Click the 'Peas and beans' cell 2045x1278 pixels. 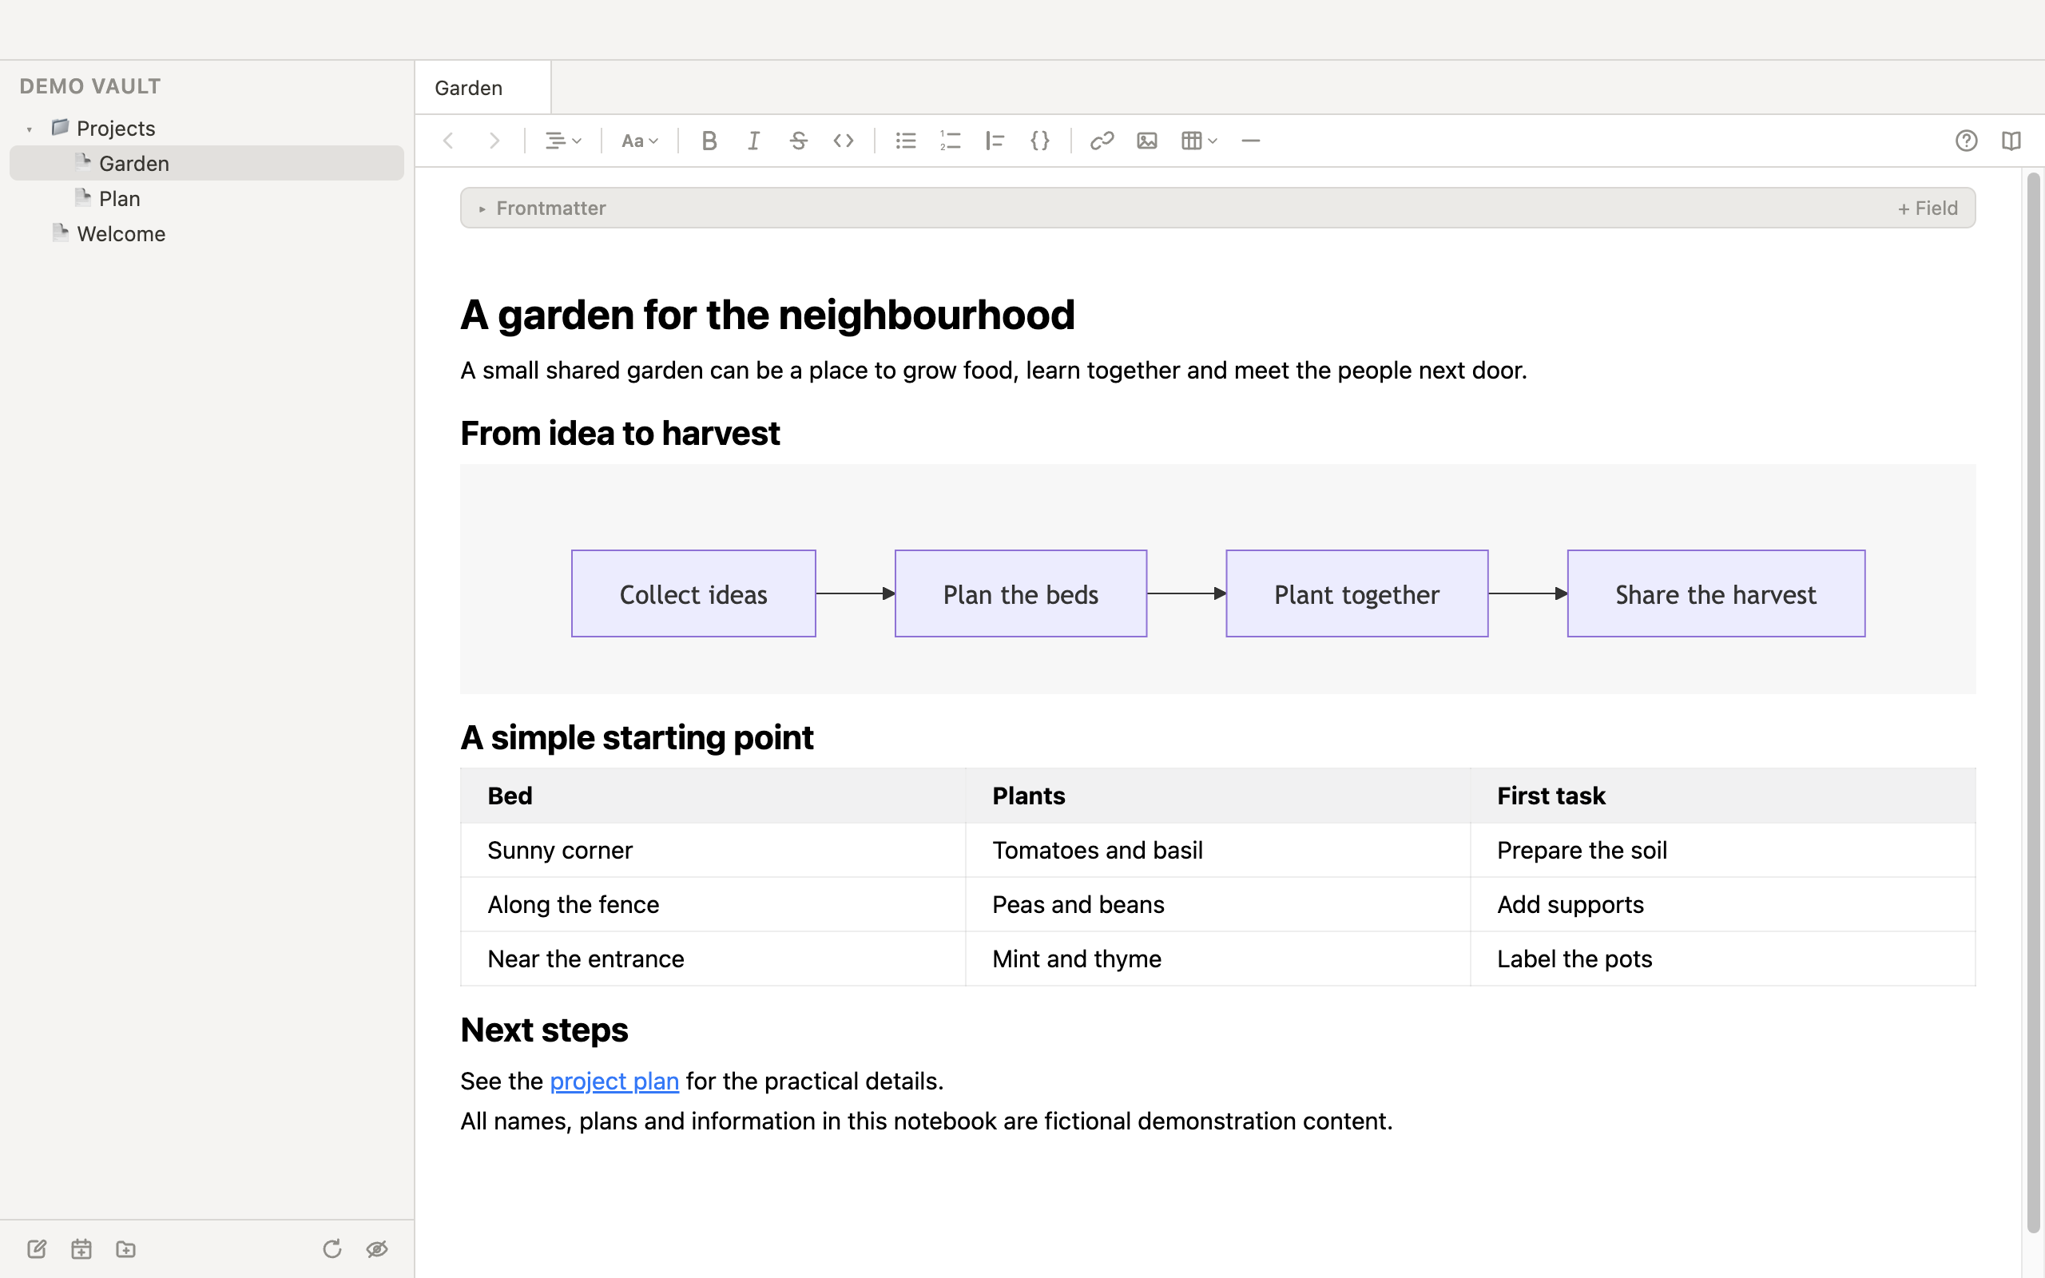[1217, 904]
